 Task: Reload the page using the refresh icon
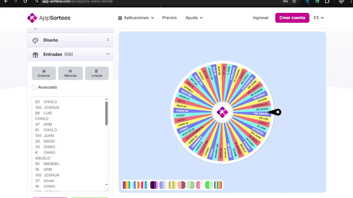click(25, 1)
